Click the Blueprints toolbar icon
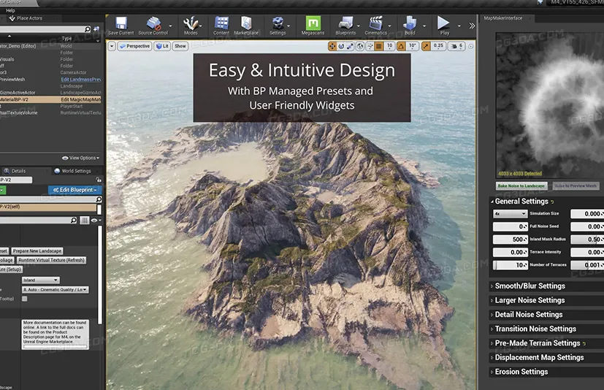604x390 pixels. (x=345, y=26)
